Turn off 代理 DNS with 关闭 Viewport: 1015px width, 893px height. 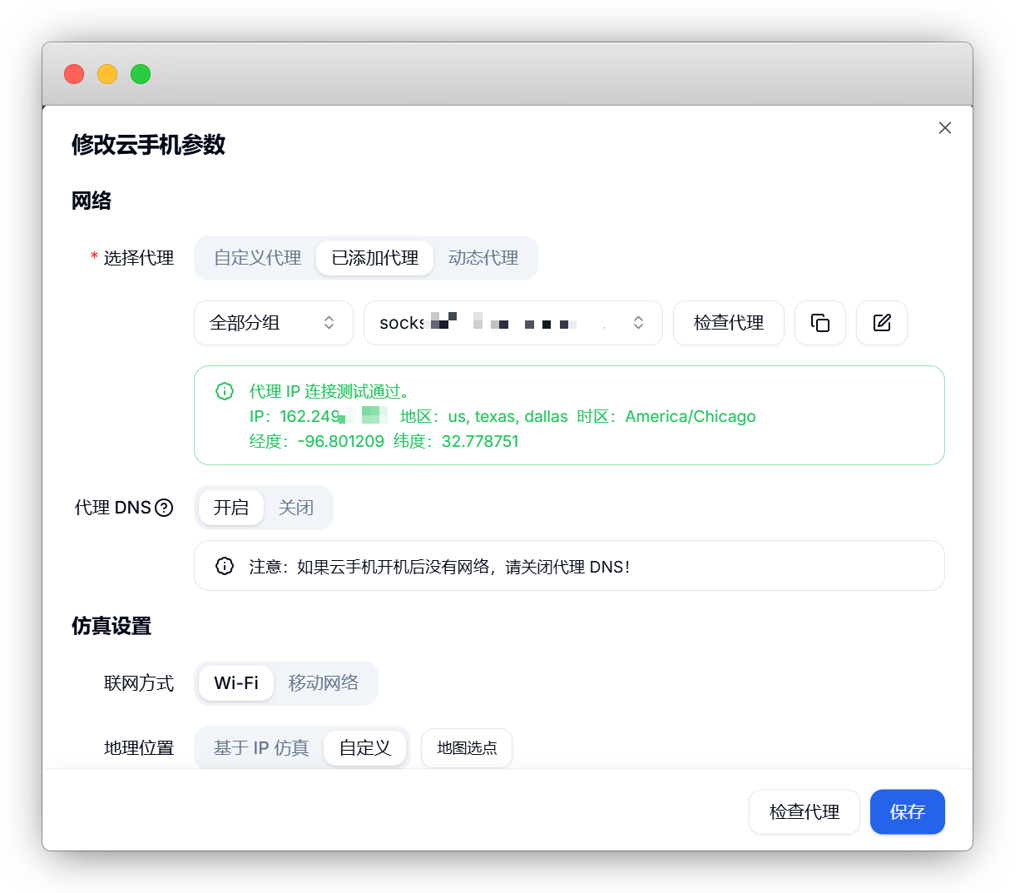tap(295, 508)
